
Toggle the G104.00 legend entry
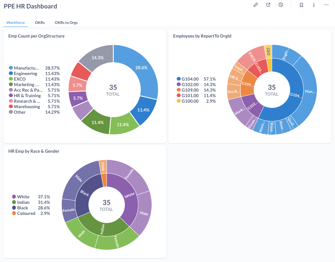tap(190, 79)
